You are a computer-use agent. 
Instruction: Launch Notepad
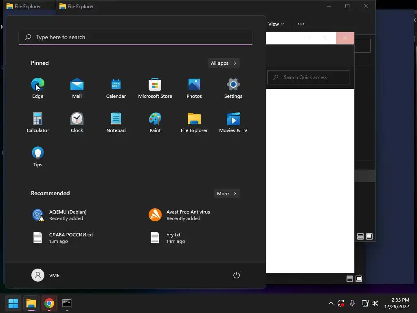point(116,123)
